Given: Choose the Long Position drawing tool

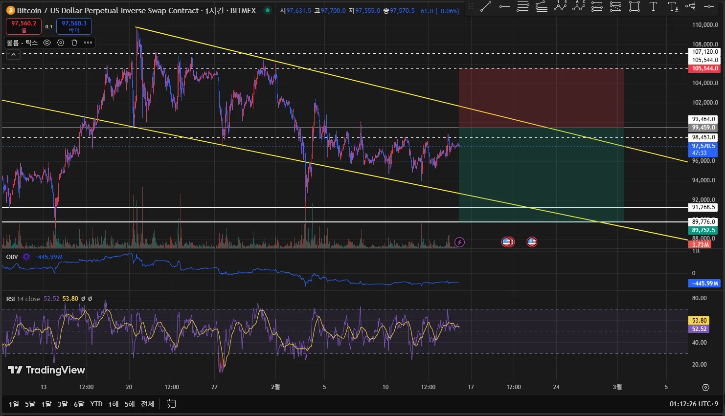Looking at the screenshot, I should tap(597, 7).
